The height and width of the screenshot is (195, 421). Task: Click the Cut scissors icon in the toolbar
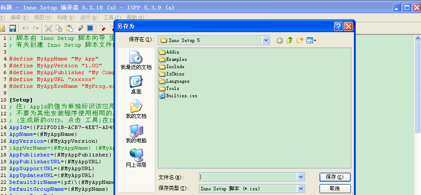click(x=48, y=28)
